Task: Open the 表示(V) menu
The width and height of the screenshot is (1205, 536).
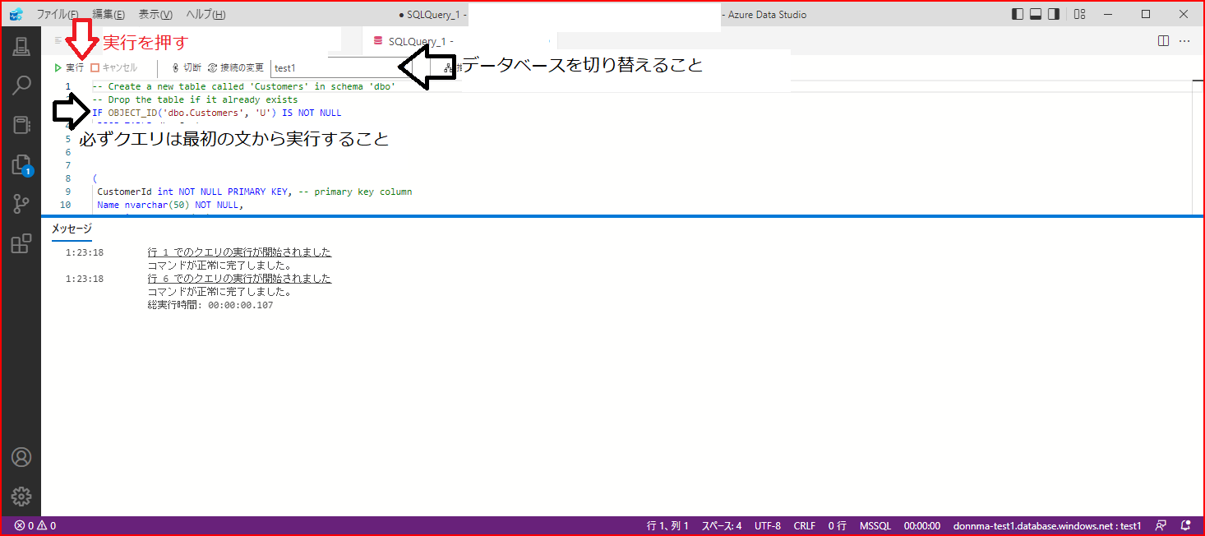Action: (155, 14)
